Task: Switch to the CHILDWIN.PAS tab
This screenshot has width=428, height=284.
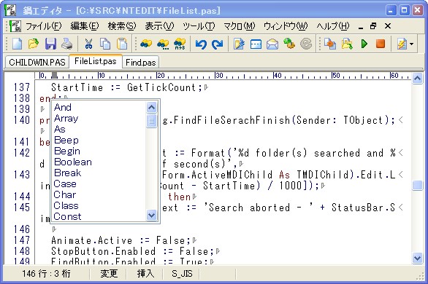Action: 37,63
